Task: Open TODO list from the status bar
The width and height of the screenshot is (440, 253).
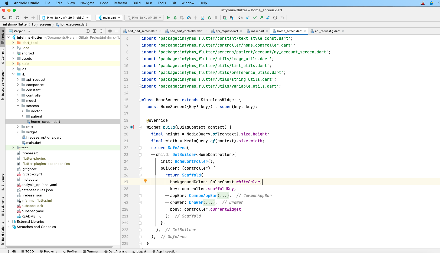Action: (28, 251)
